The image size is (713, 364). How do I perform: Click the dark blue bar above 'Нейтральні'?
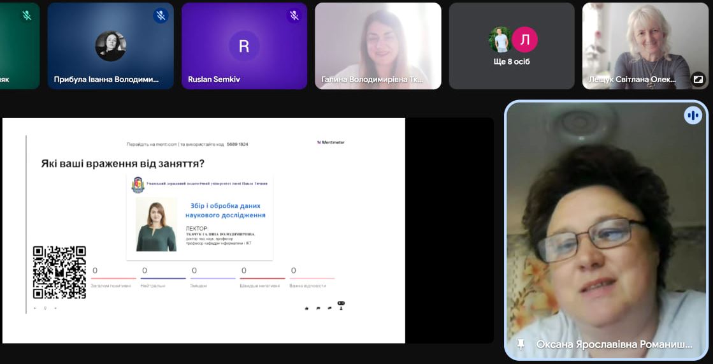pos(163,278)
